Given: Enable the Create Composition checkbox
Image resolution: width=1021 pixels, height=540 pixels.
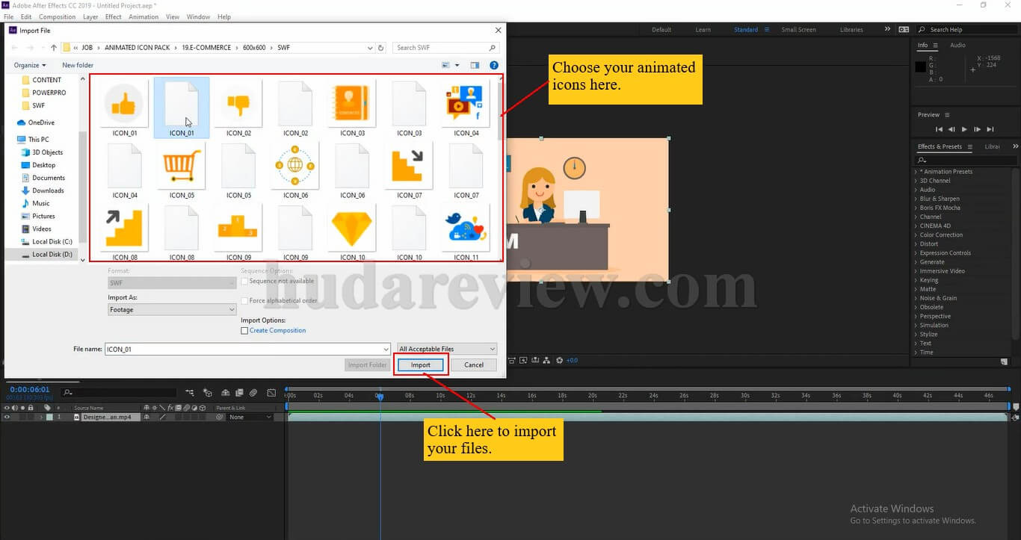Looking at the screenshot, I should coord(244,330).
